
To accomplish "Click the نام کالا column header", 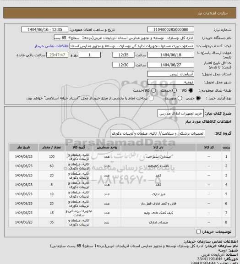I will pyautogui.click(x=158, y=147).
